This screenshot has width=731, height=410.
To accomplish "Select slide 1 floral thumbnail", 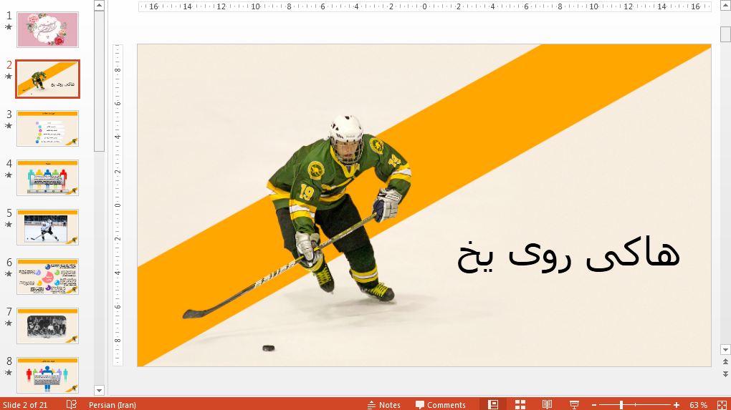I will pos(47,29).
